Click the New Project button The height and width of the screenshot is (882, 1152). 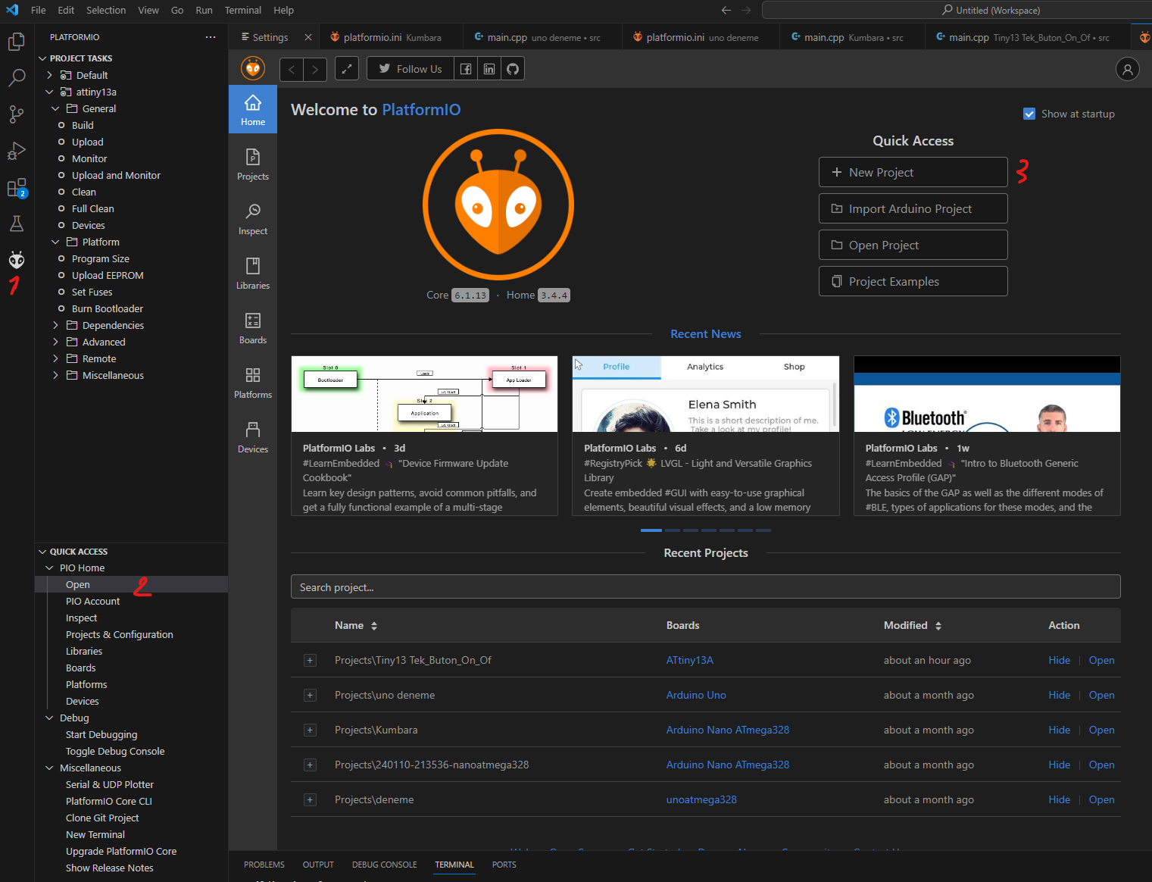(913, 172)
